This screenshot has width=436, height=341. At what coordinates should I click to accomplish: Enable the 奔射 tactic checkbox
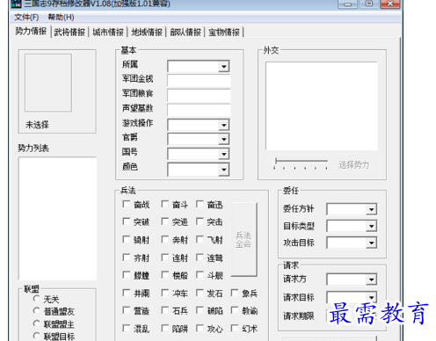165,239
